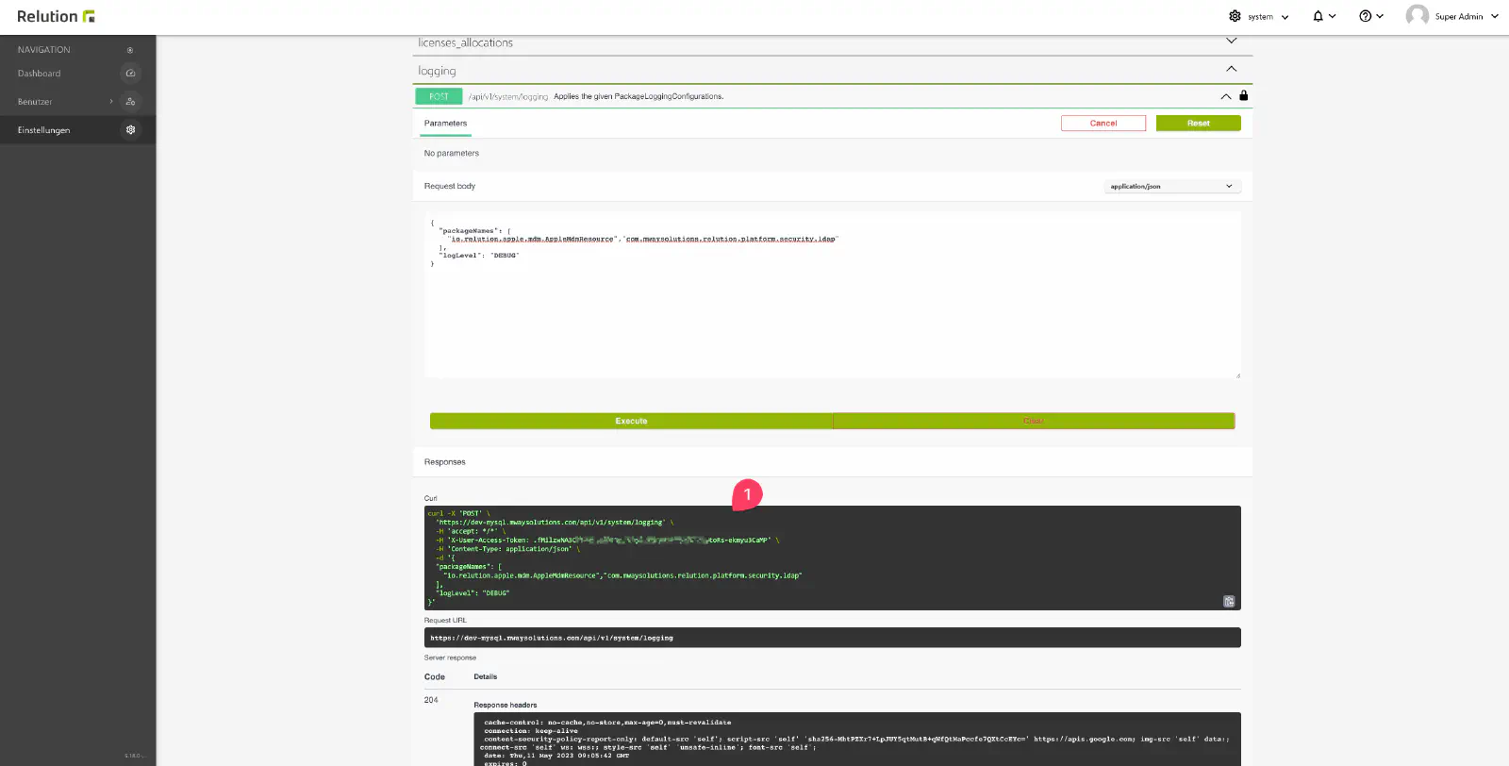Click the pin icon beside NAVIGATION
The width and height of the screenshot is (1509, 766).
130,50
